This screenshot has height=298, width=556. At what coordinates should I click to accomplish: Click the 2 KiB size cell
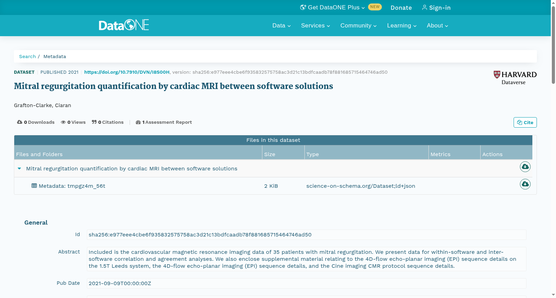(271, 186)
